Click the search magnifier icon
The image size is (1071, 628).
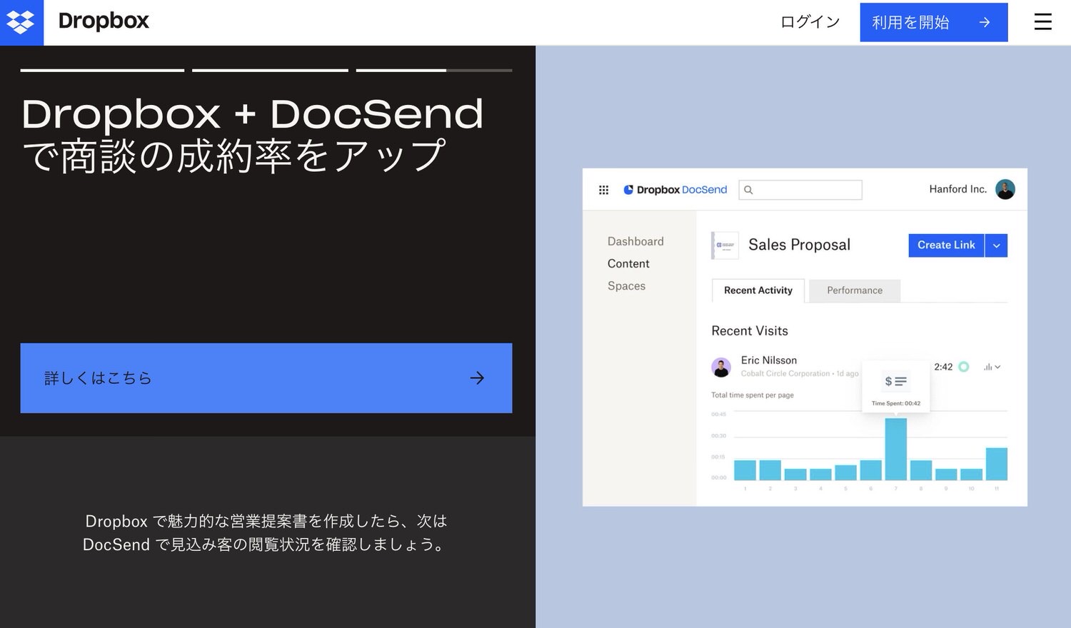(x=748, y=190)
